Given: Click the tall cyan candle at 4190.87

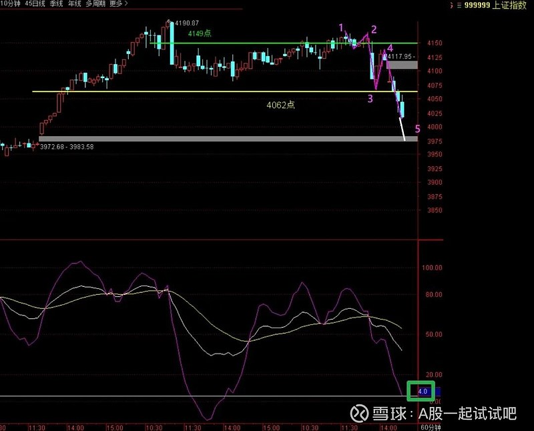Looking at the screenshot, I should tap(172, 43).
